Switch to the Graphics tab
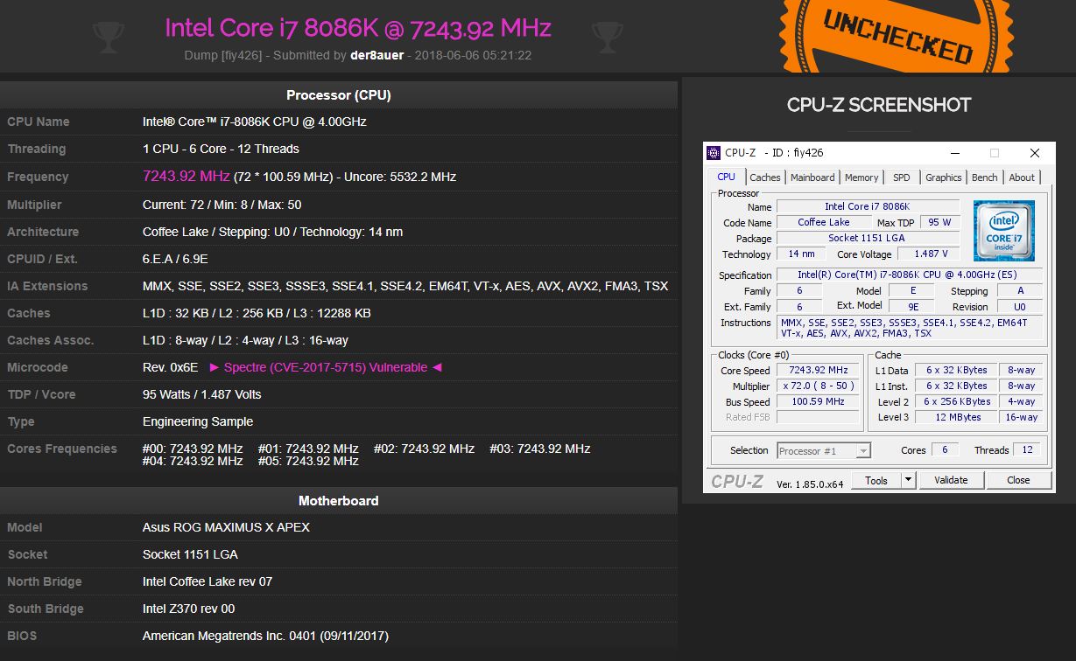The height and width of the screenshot is (661, 1076). (944, 177)
